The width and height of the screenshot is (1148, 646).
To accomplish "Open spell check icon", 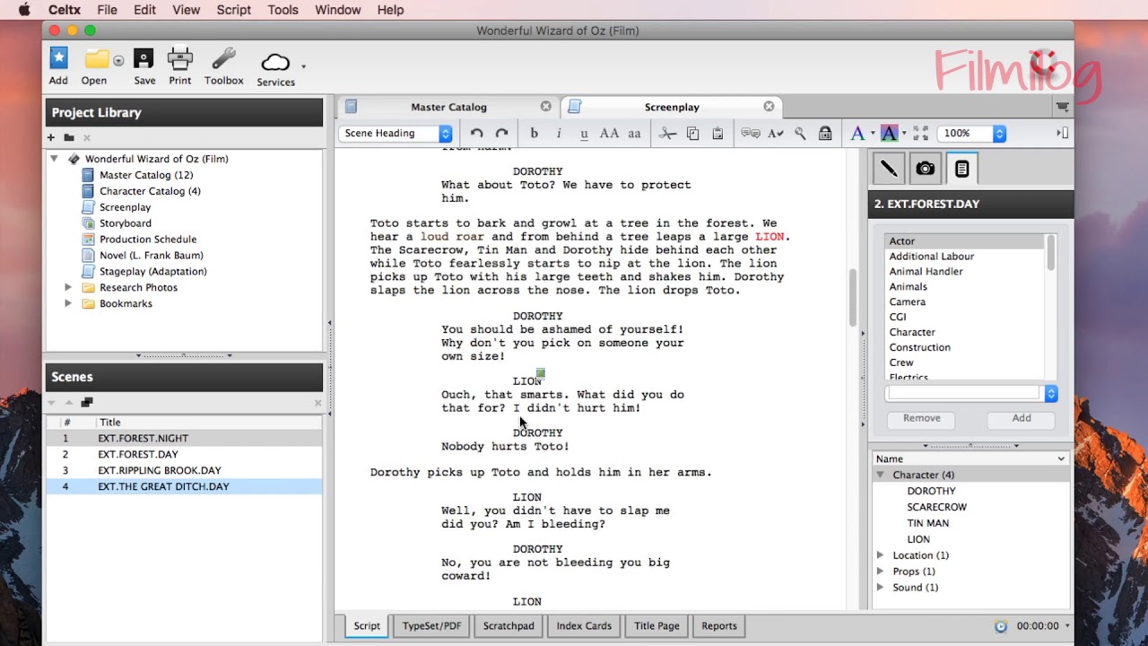I will coord(776,133).
